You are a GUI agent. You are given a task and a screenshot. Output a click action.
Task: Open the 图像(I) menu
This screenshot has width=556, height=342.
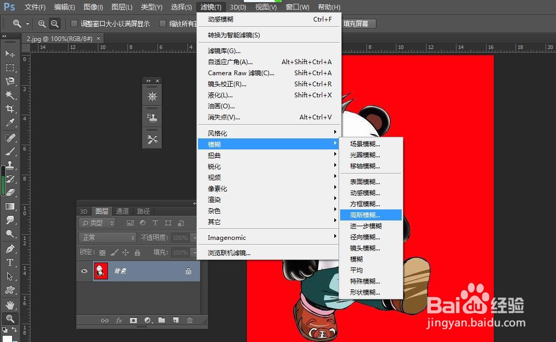tap(93, 7)
